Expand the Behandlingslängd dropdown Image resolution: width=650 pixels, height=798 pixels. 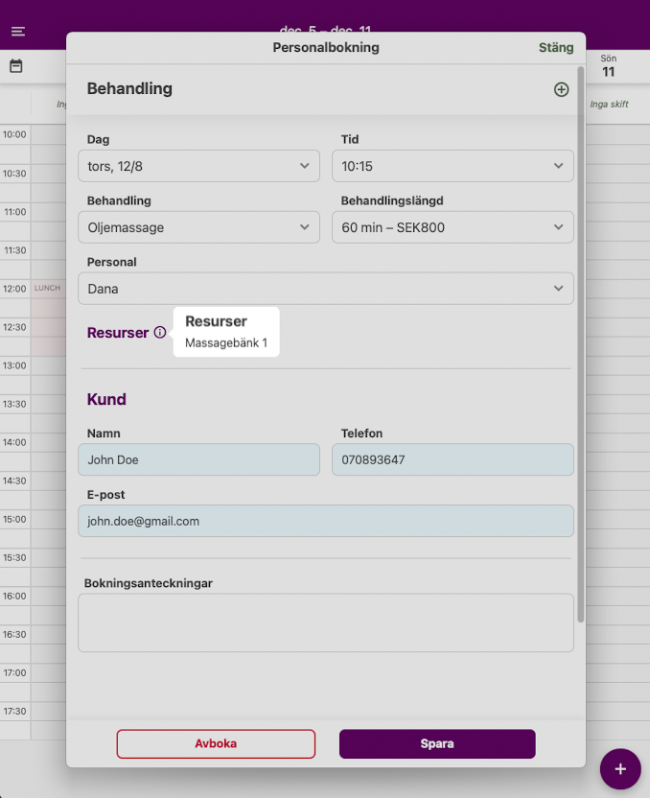coord(453,227)
